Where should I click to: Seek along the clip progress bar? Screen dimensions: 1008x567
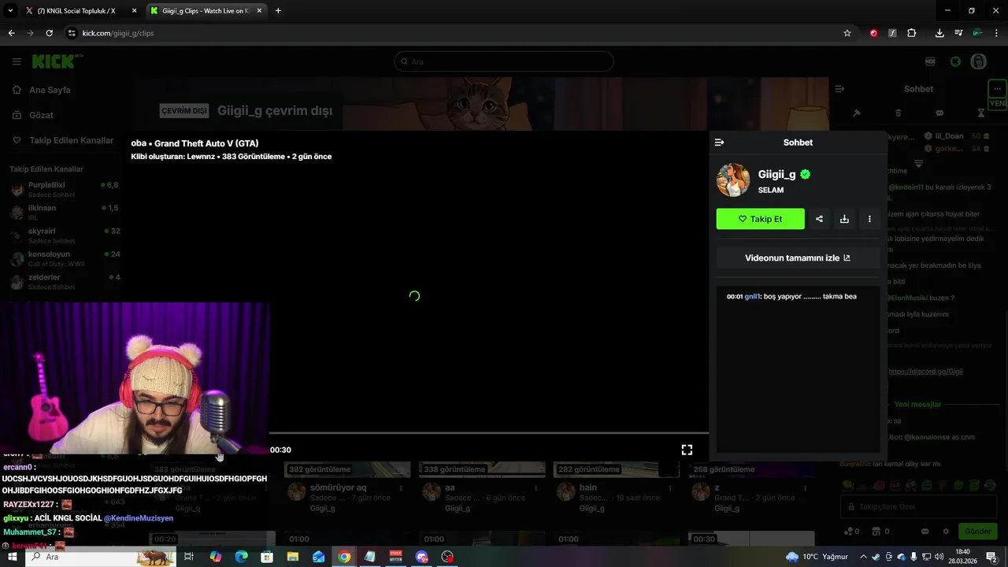(x=489, y=433)
